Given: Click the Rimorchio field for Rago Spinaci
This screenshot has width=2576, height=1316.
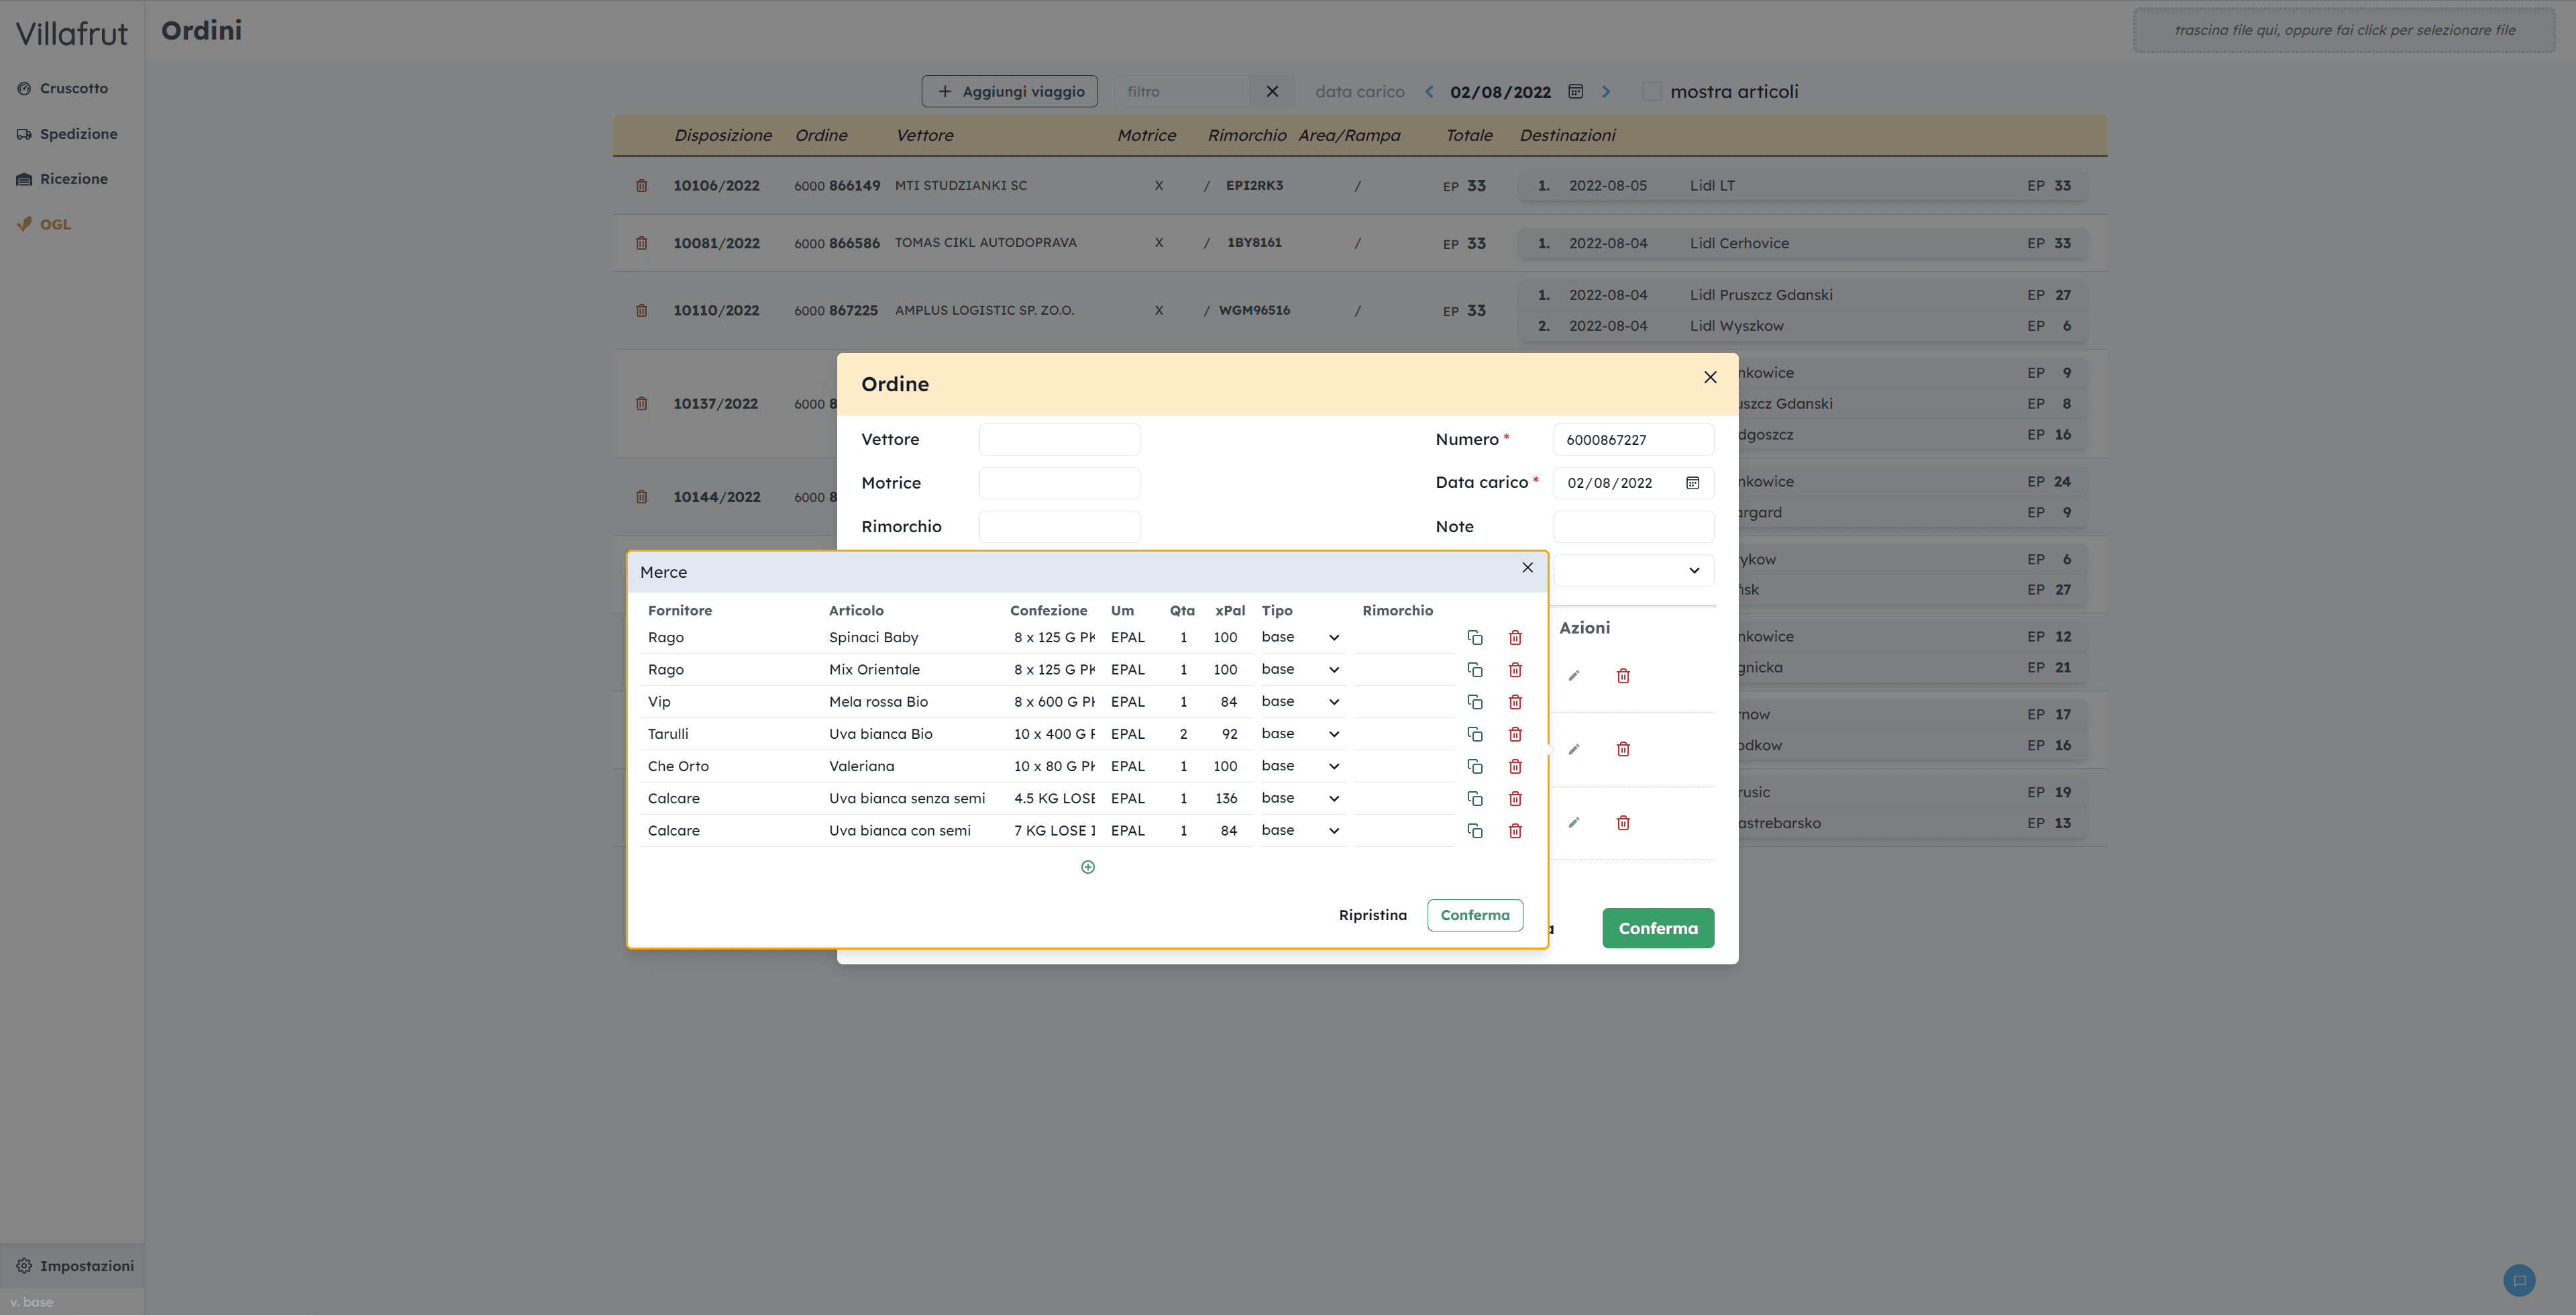Looking at the screenshot, I should pos(1404,638).
